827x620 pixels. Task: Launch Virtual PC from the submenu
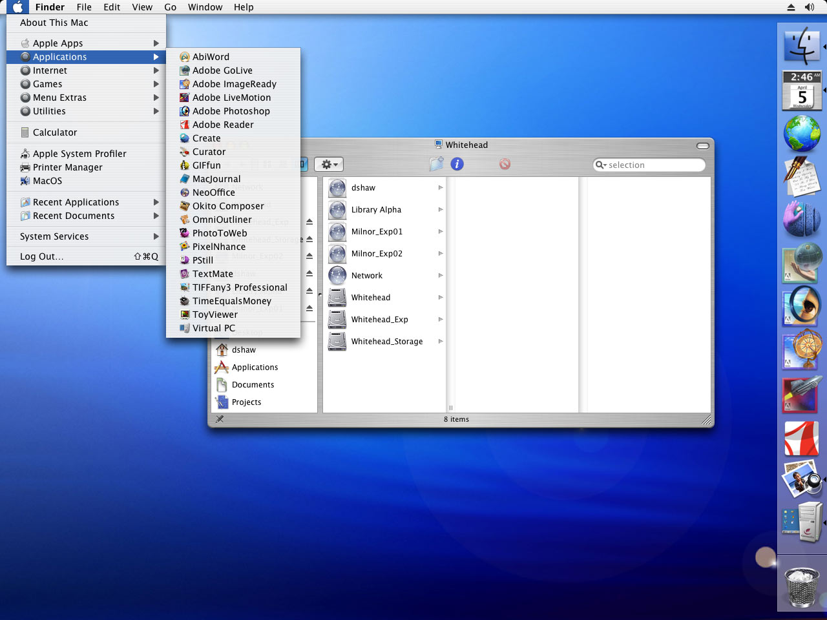pos(233,328)
